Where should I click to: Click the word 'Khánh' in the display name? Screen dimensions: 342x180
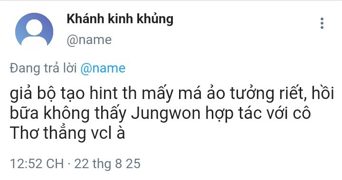tap(85, 18)
